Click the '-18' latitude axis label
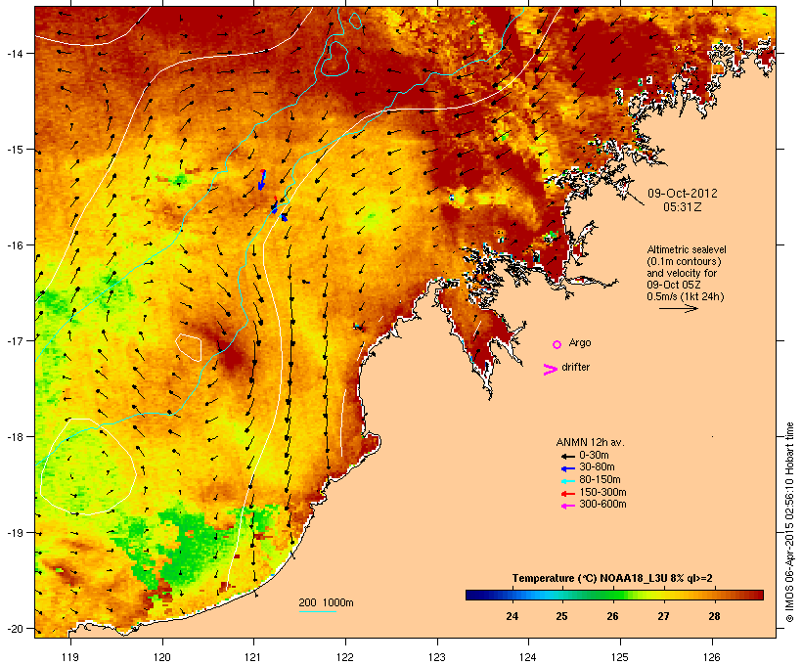 point(14,437)
